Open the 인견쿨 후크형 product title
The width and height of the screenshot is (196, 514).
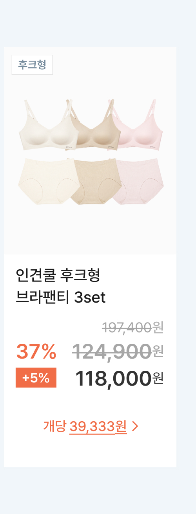(x=58, y=276)
